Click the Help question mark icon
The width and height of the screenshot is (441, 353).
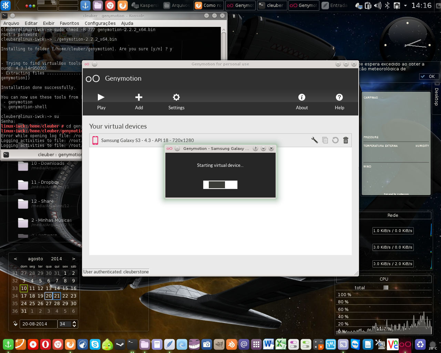tap(339, 98)
